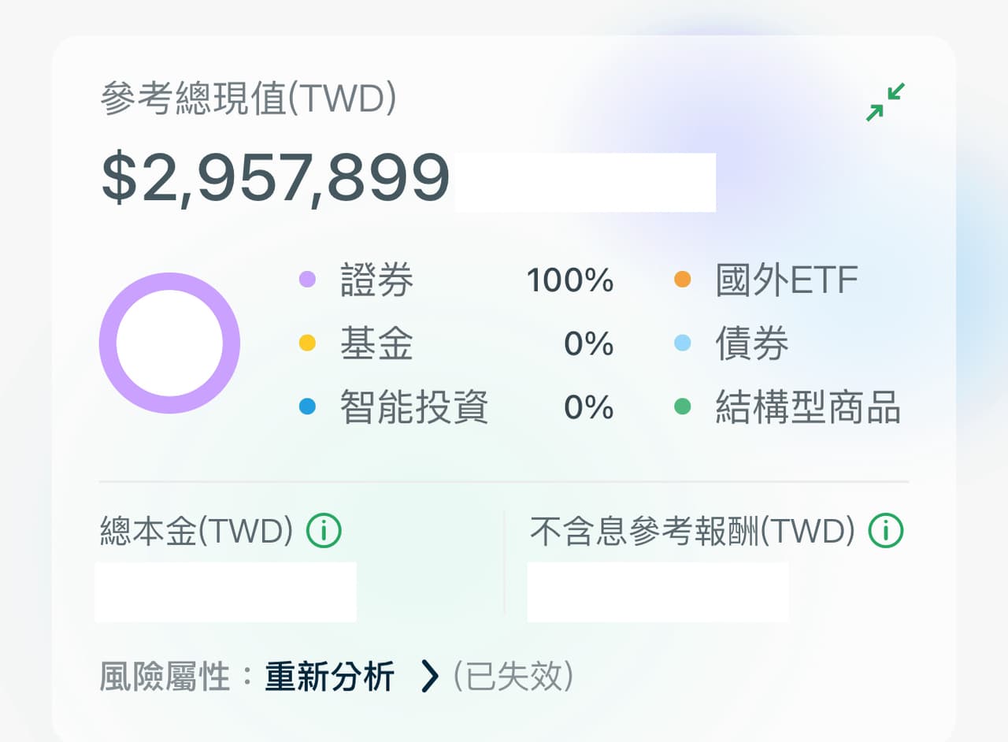
Task: Reveal the hidden 不含息參考報酬 amount field
Action: [x=658, y=592]
